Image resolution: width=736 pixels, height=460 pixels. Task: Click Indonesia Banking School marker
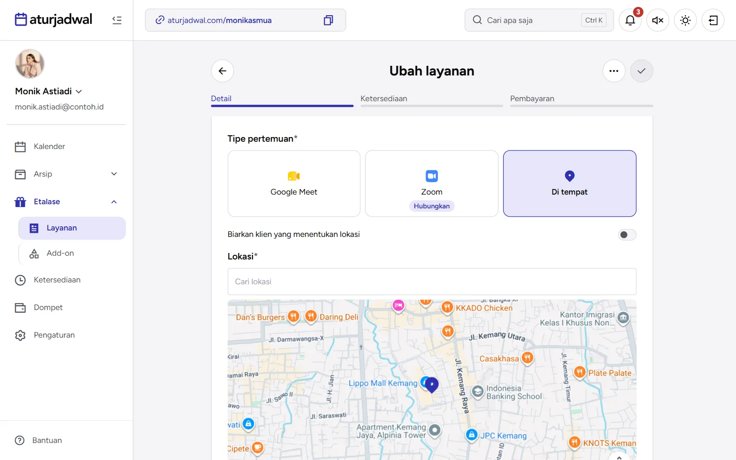tap(478, 392)
